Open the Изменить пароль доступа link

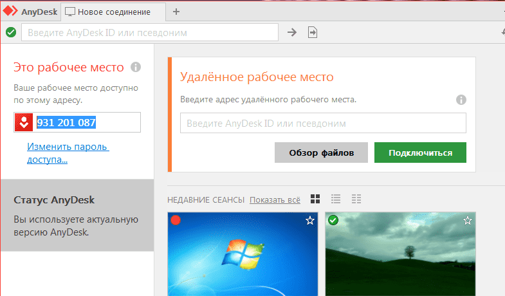point(68,153)
